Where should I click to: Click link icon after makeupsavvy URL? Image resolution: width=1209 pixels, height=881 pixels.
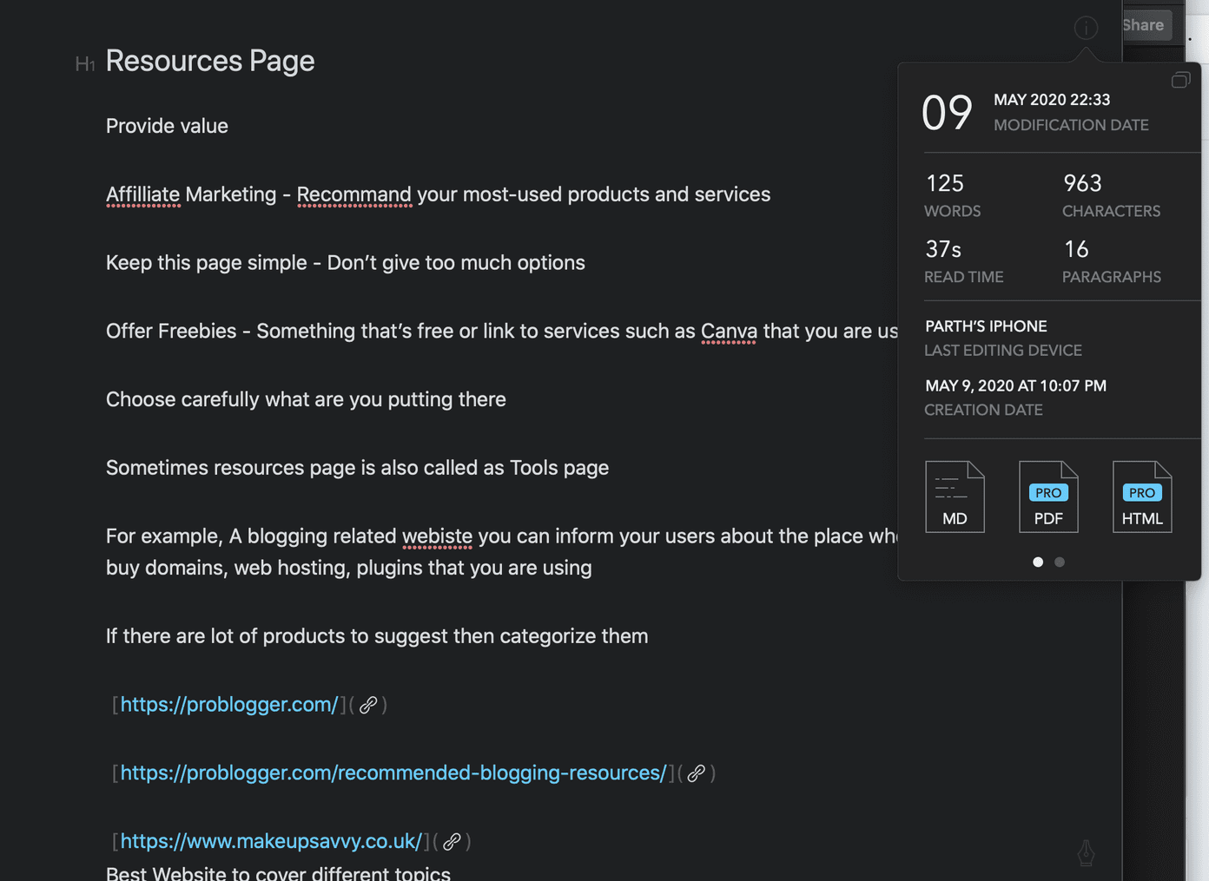click(x=452, y=842)
